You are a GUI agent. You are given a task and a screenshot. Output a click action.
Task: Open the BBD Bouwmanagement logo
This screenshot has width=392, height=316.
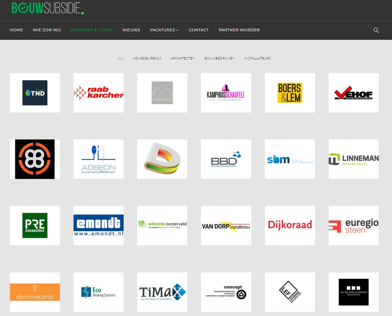226,159
